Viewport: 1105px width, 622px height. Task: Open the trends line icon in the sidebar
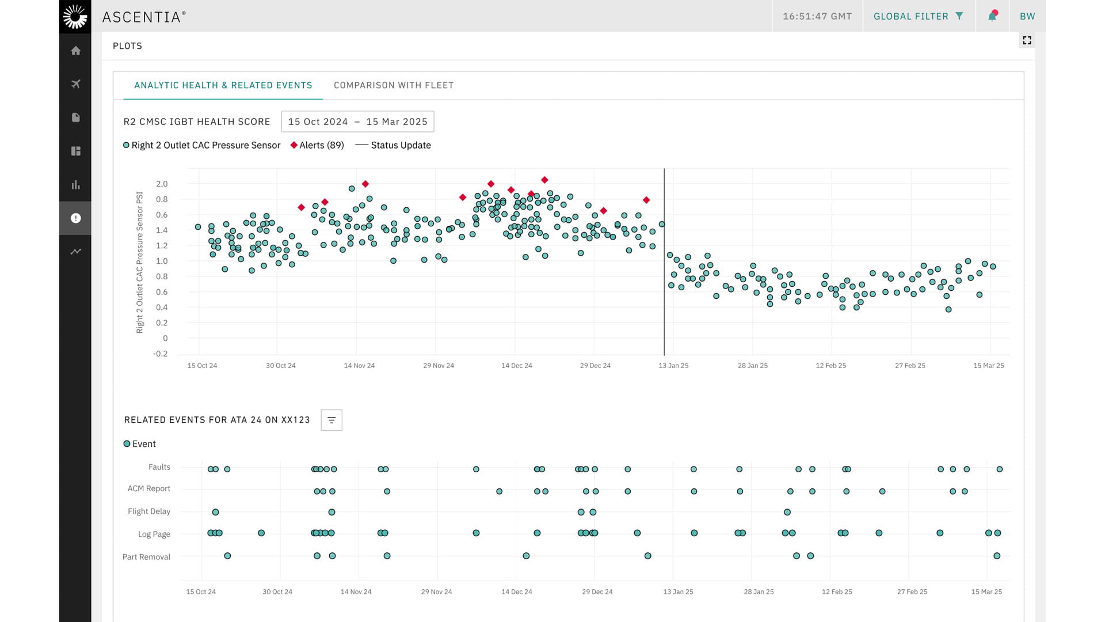pos(75,252)
